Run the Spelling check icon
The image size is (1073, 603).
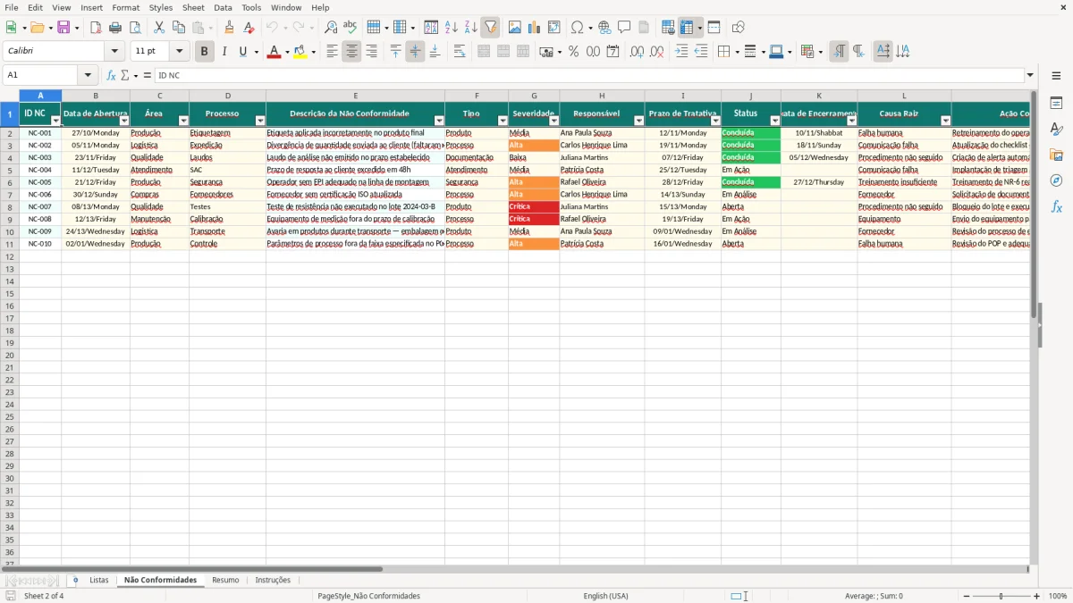click(351, 28)
